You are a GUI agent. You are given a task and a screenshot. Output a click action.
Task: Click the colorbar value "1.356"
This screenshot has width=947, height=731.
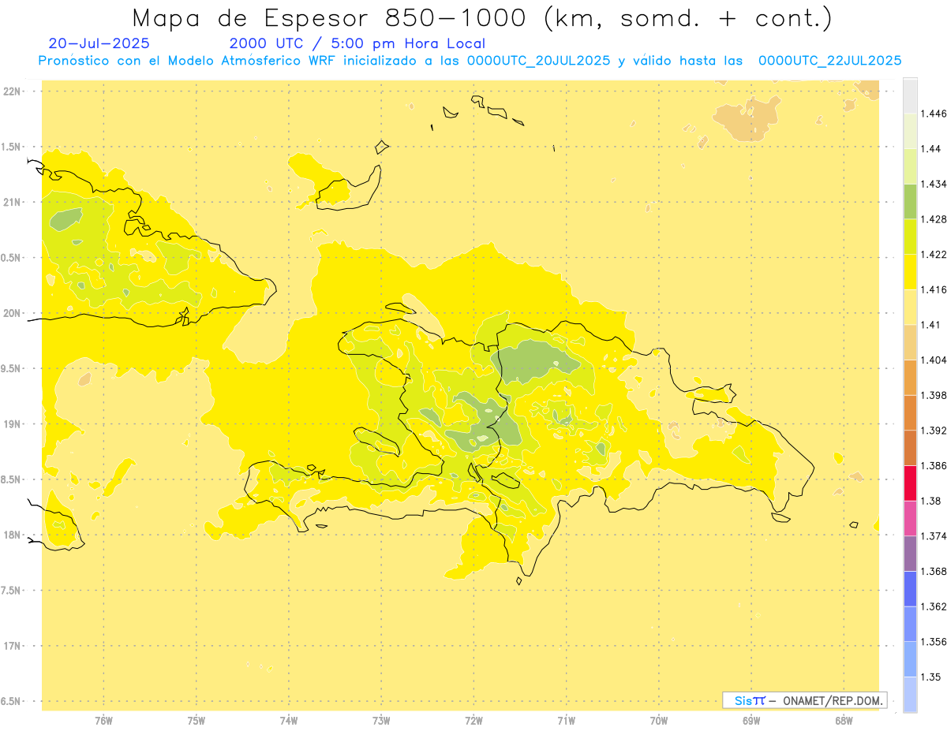[934, 641]
